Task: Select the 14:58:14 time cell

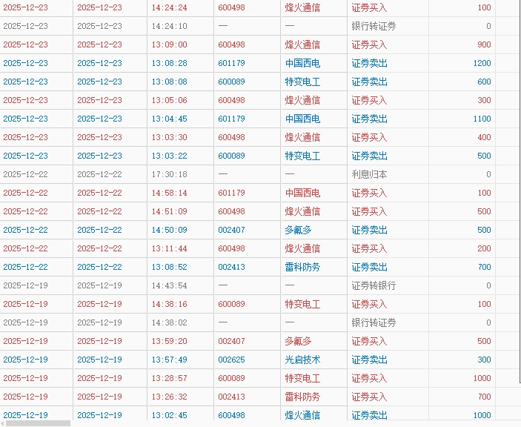Action: coord(170,193)
